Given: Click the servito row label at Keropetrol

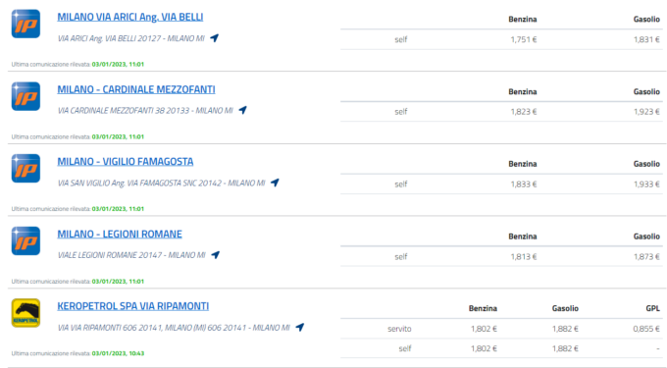Looking at the screenshot, I should point(399,329).
